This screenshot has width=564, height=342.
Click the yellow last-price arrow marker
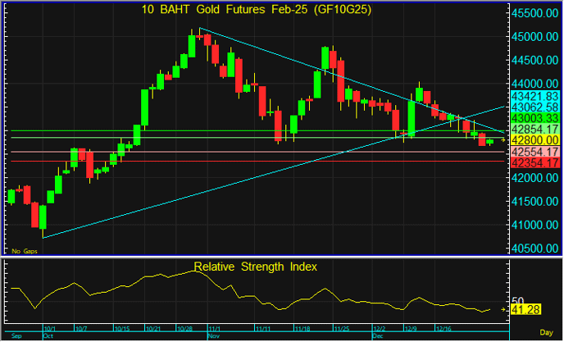click(x=503, y=140)
